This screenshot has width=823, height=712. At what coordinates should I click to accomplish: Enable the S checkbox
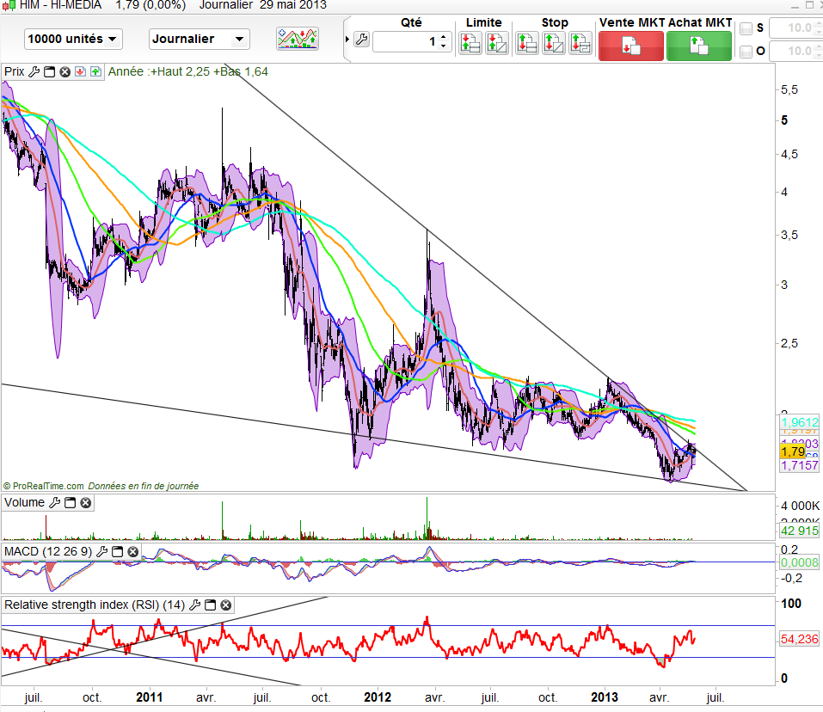pos(746,28)
